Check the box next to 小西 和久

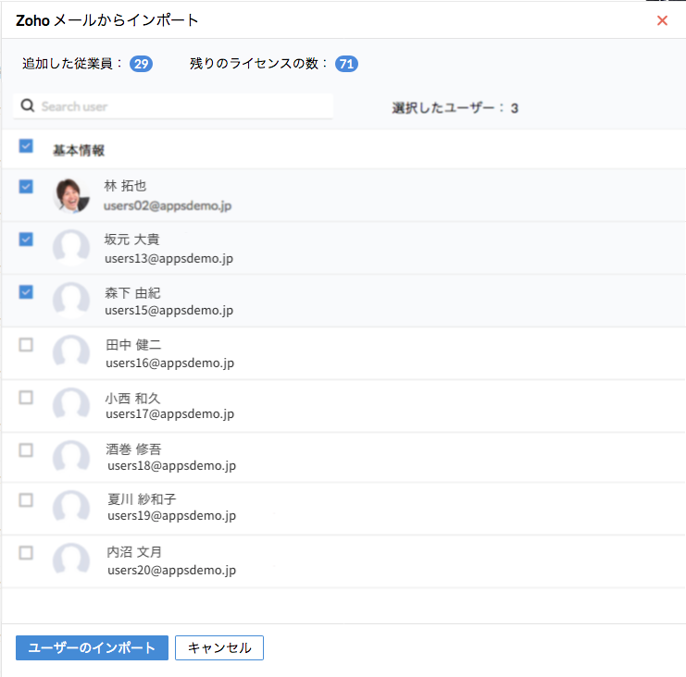(x=26, y=398)
